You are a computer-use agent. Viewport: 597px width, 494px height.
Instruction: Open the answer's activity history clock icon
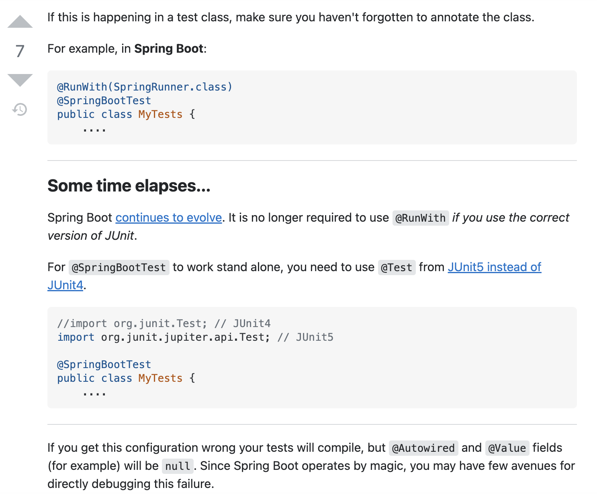coord(20,109)
